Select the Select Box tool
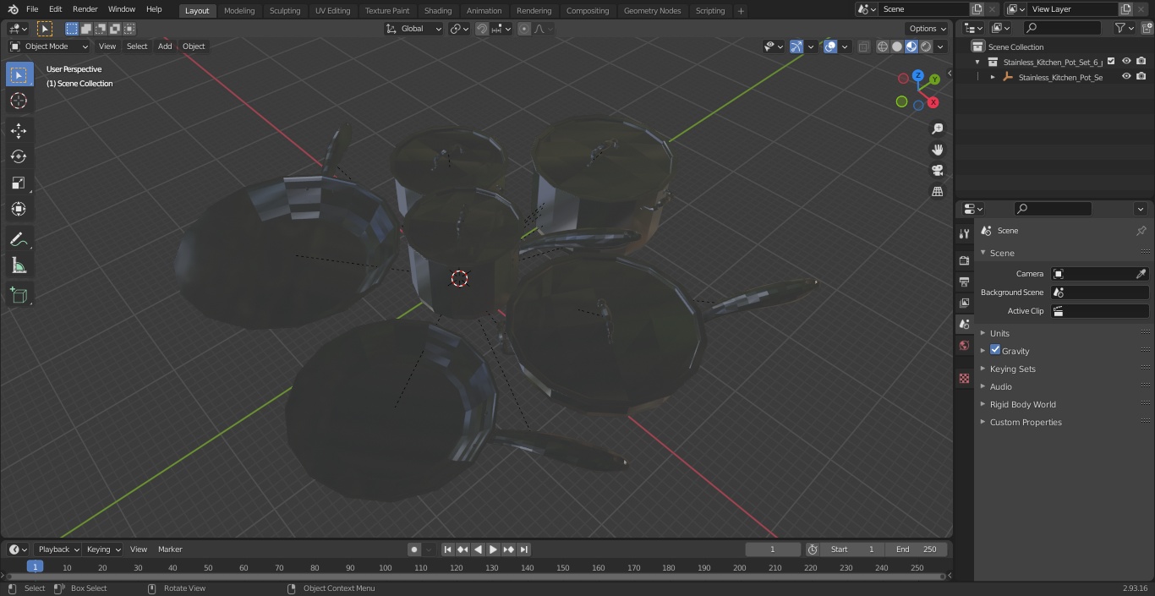1155x596 pixels. click(19, 74)
